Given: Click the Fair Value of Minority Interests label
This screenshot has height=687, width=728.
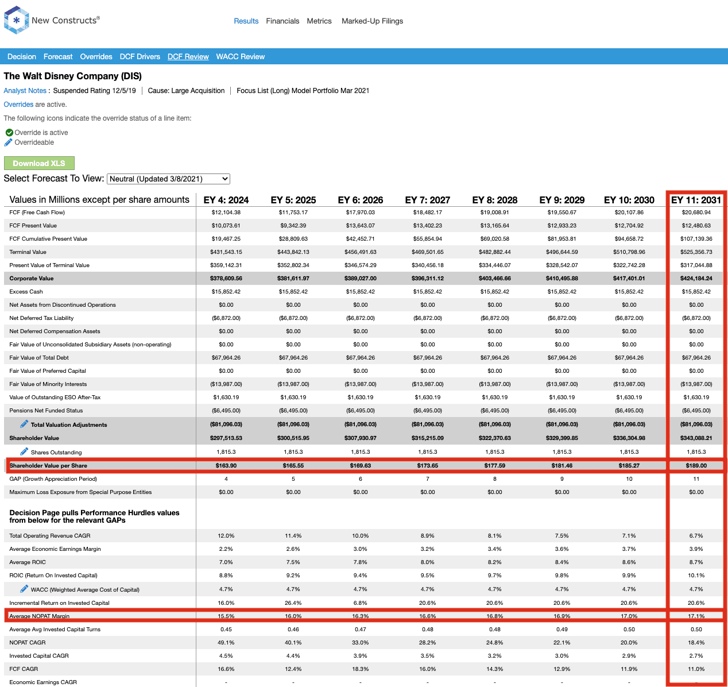Looking at the screenshot, I should click(x=48, y=384).
